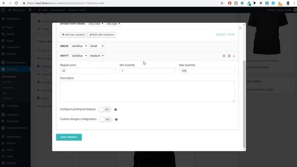This screenshot has width=297, height=167.
Task: Open #NLVX darkblue color dropdown
Action: point(79,46)
